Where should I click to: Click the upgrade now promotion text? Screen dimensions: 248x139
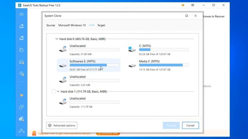(65, 133)
